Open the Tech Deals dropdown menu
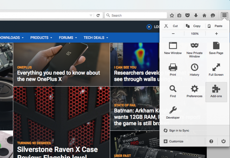The height and width of the screenshot is (158, 230). click(x=96, y=38)
